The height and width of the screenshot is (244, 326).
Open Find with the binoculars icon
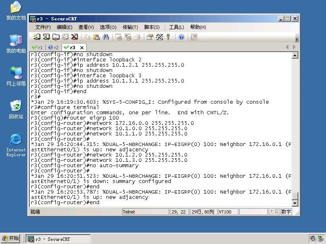click(106, 37)
